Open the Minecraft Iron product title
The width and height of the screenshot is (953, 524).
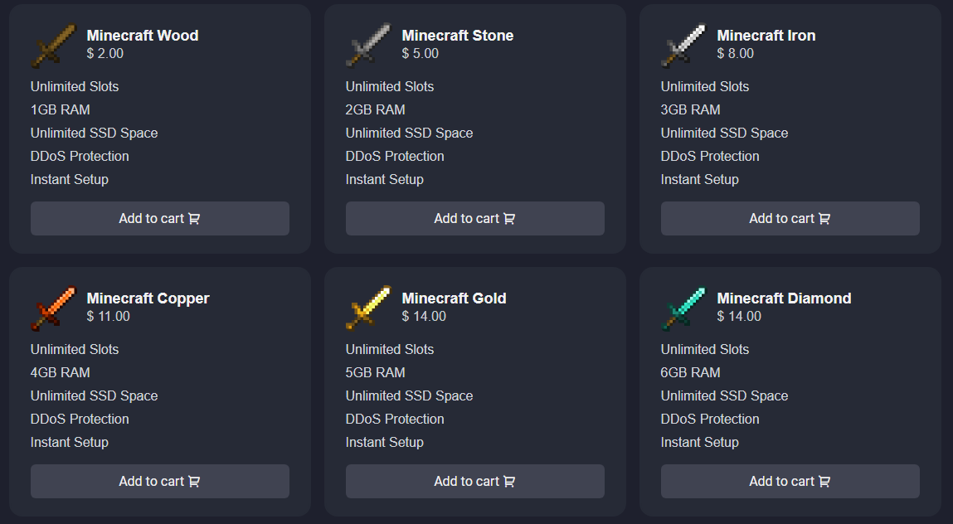tap(766, 36)
